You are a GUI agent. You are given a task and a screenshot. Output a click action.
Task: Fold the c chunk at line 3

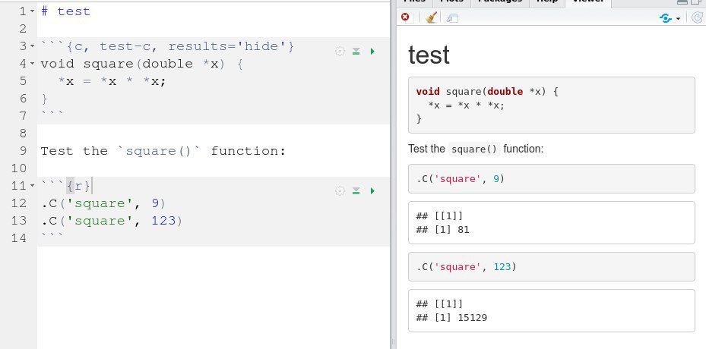[33, 46]
